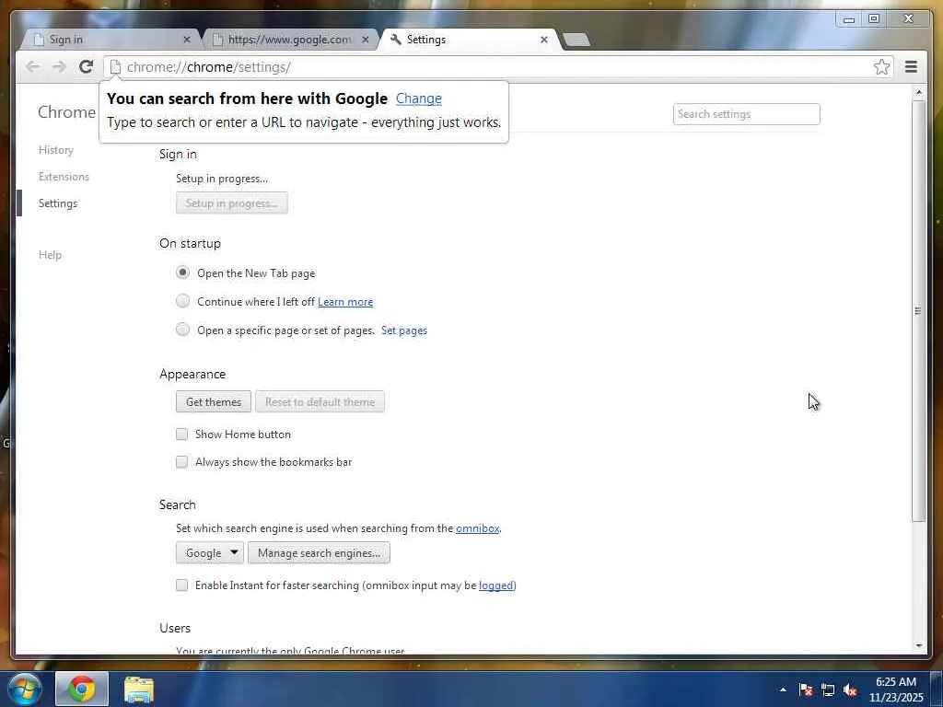This screenshot has width=943, height=707.
Task: Open the omnibox link
Action: click(x=478, y=528)
